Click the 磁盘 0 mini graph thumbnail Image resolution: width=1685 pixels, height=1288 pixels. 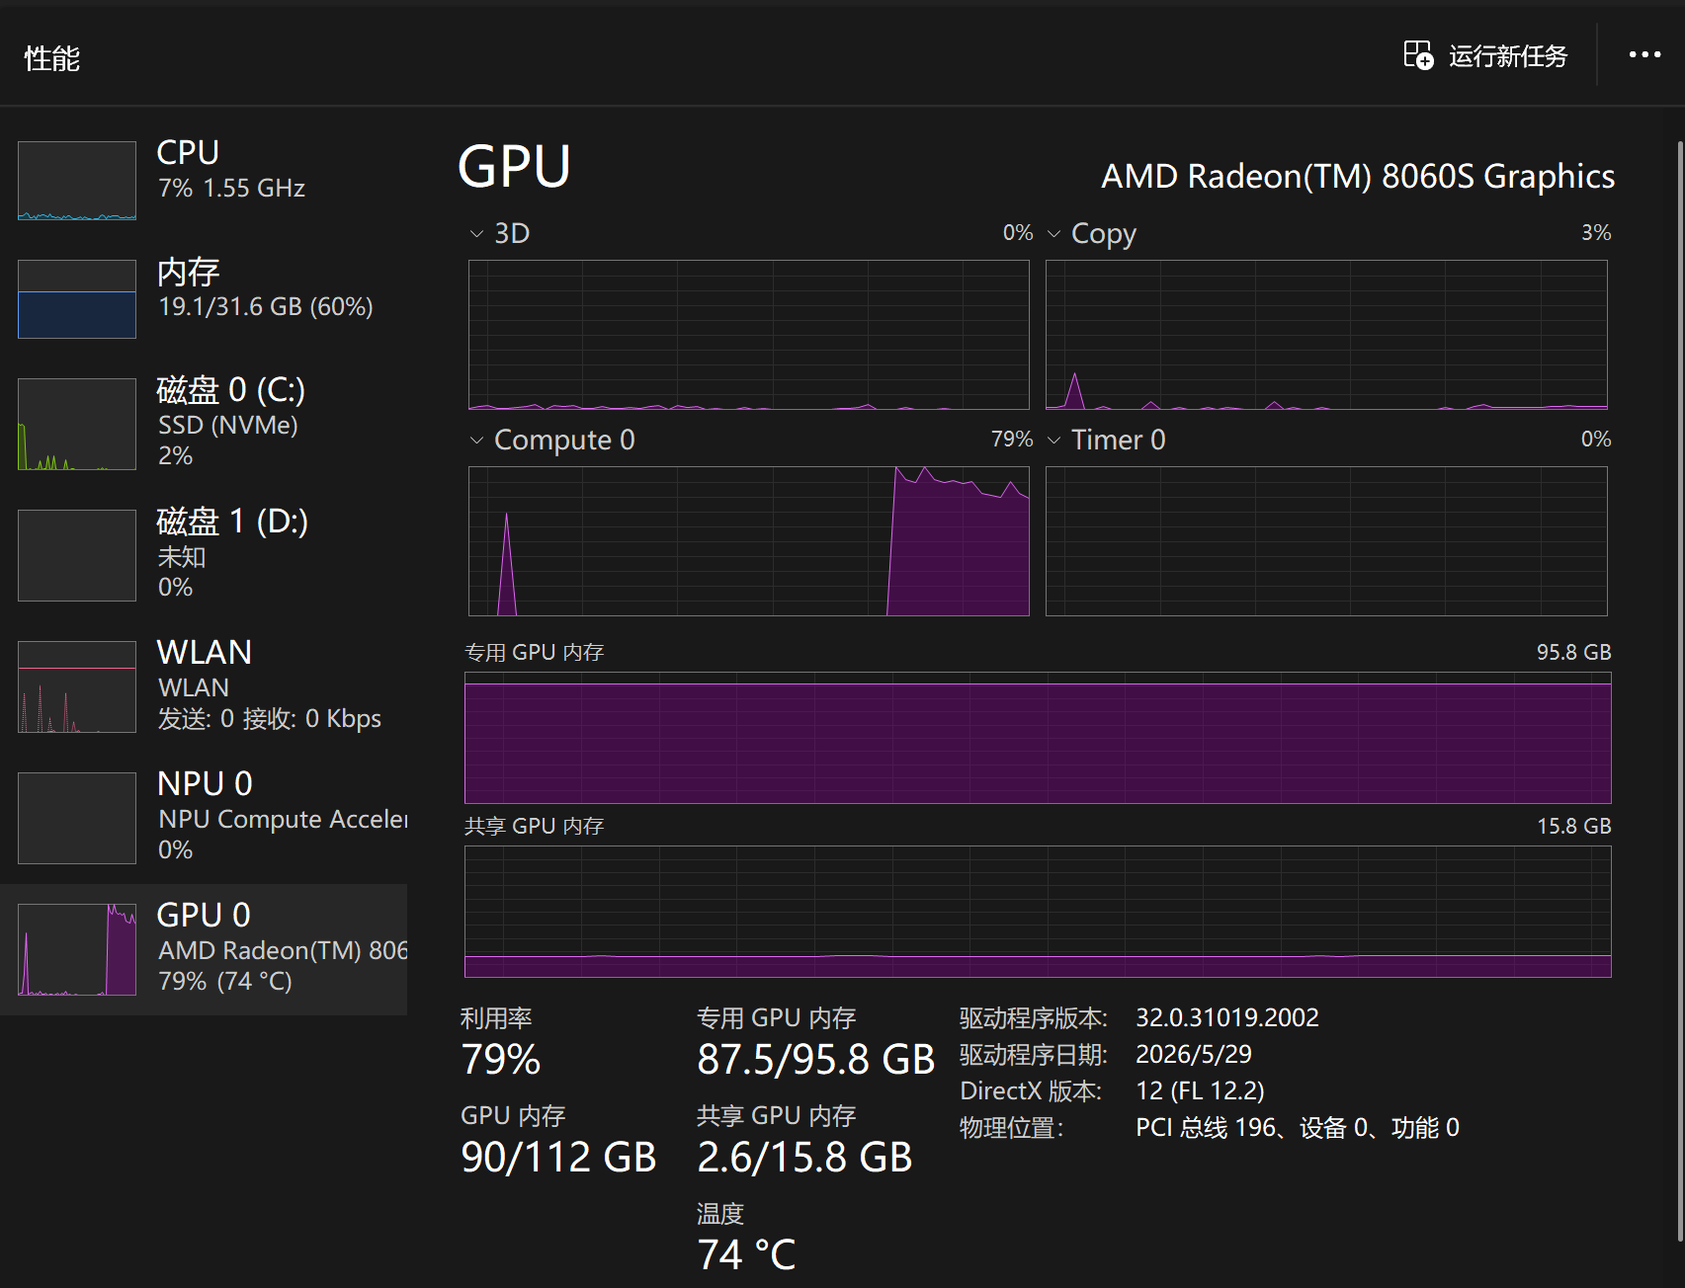coord(77,424)
